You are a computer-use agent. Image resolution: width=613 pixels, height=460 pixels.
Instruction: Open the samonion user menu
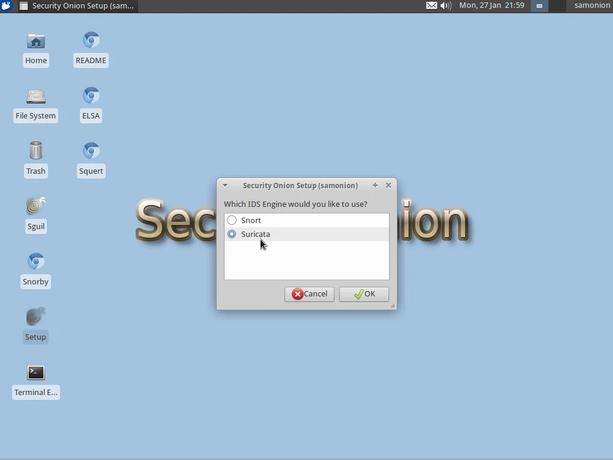pos(592,5)
